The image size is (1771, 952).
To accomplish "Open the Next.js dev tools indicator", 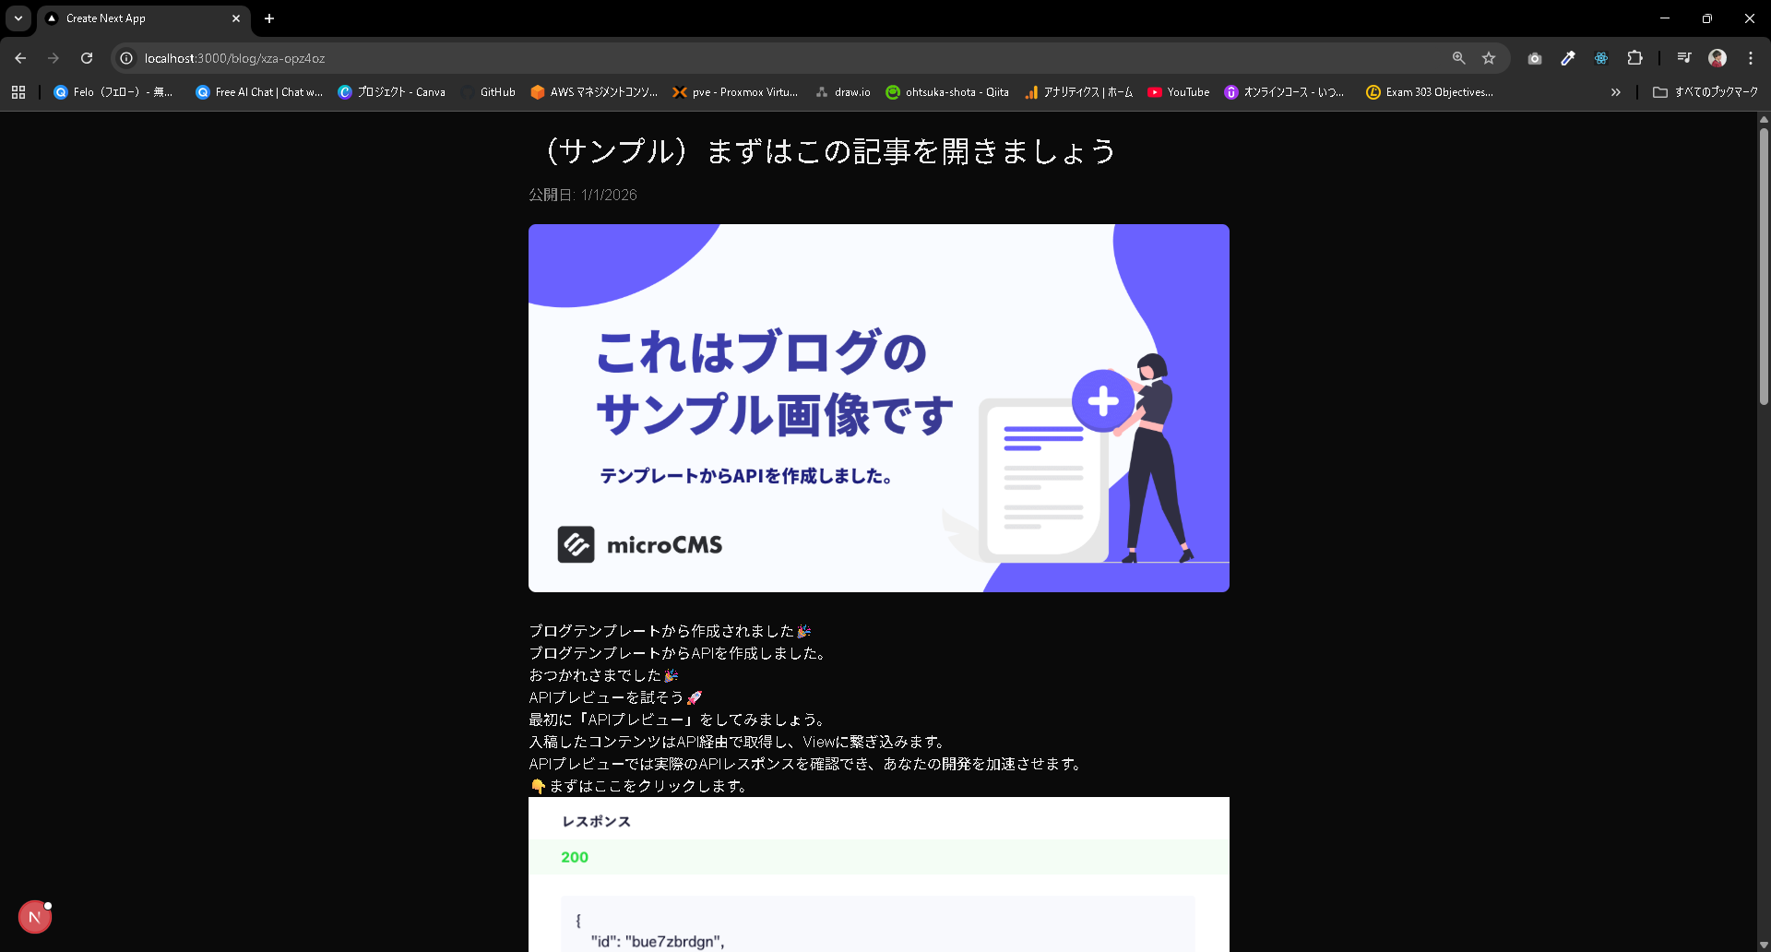I will click(x=35, y=917).
